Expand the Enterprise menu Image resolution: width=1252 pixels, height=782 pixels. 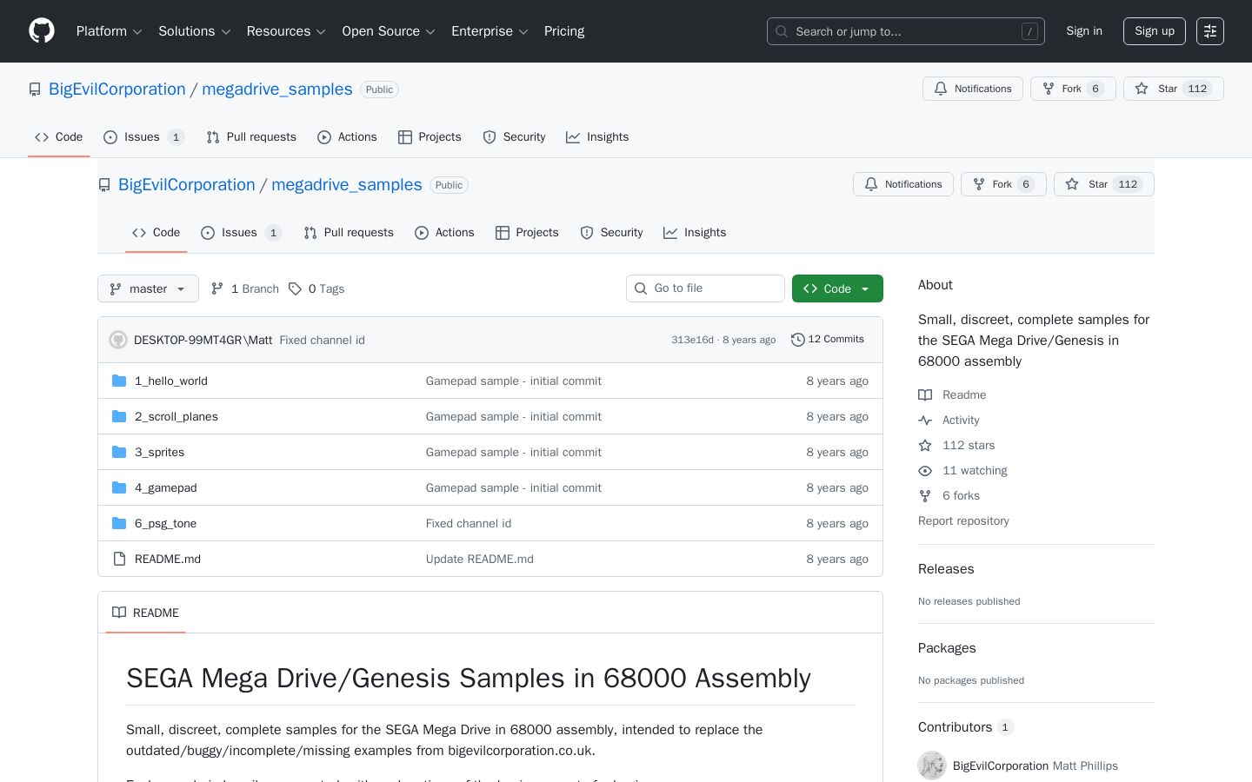coord(489,31)
